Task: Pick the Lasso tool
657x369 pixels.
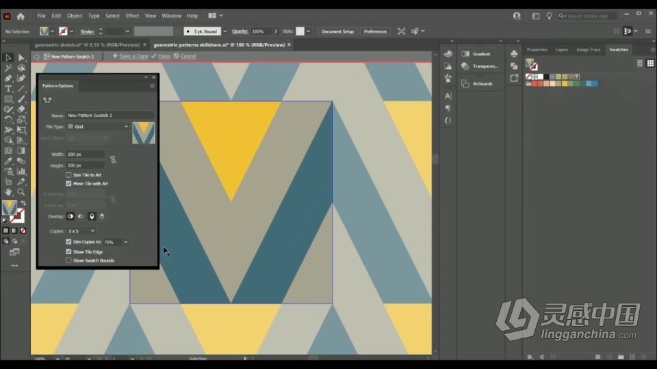Action: (21, 68)
